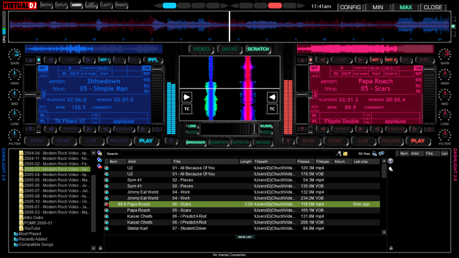The width and height of the screenshot is (459, 258).
Task: Hit CUE on the right deck
Action: (x=363, y=141)
